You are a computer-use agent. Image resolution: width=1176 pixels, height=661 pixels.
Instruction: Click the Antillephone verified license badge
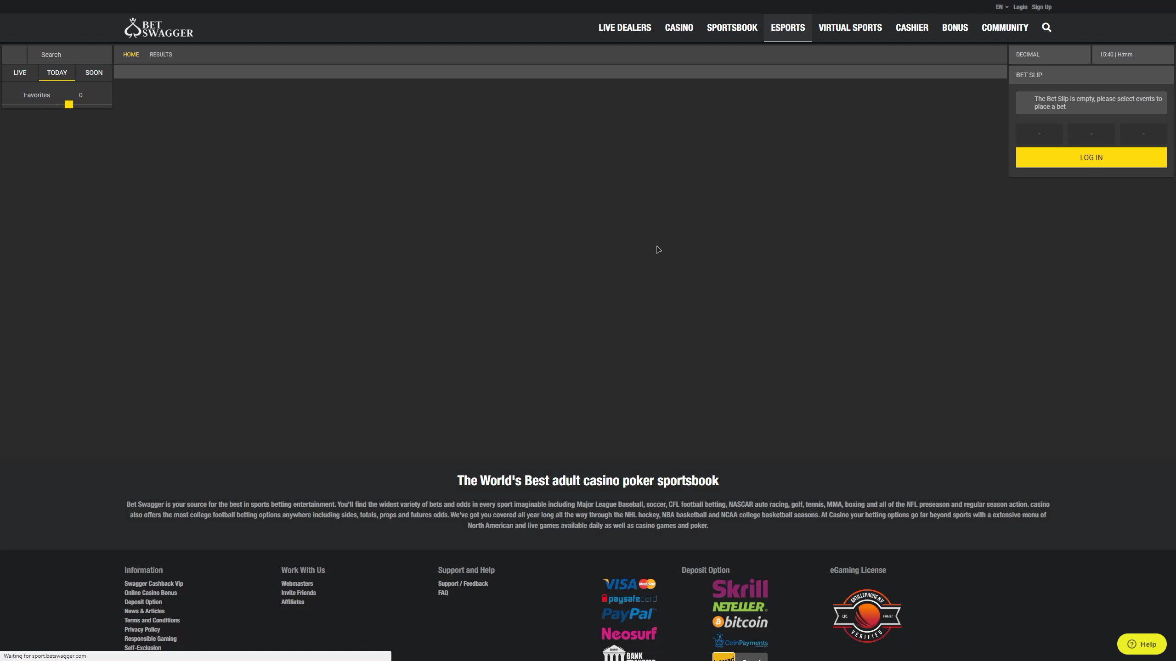[867, 616]
